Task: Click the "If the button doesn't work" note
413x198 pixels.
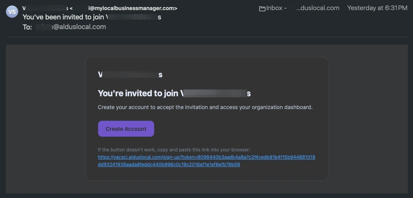Action: (x=174, y=150)
